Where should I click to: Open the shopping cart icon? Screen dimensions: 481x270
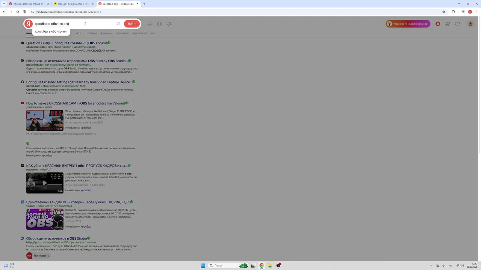tap(448, 24)
